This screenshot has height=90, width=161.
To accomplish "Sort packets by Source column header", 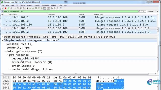I will 15,14.
